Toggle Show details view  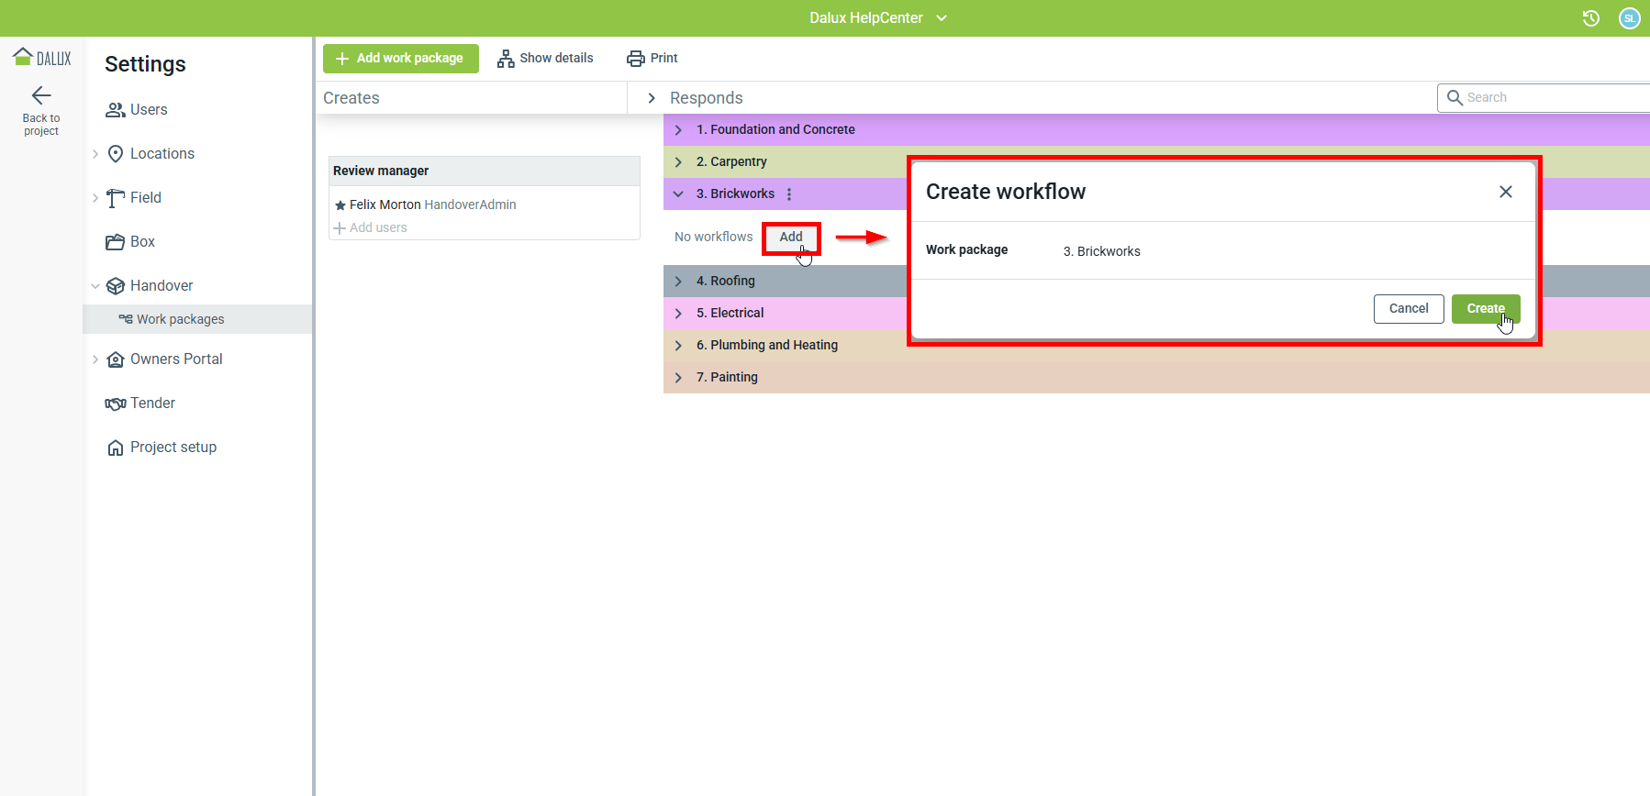click(545, 59)
